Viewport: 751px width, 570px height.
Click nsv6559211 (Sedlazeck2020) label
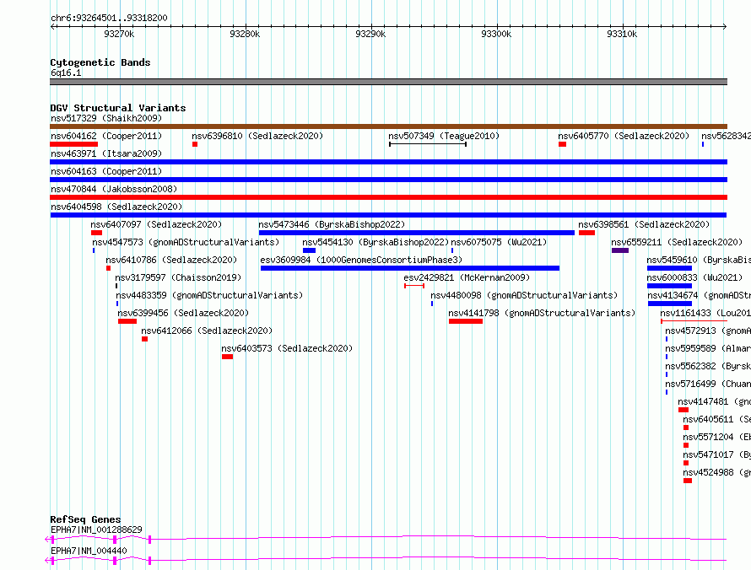tap(677, 242)
